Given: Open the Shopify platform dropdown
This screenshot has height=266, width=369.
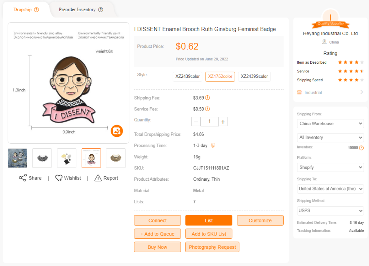Looking at the screenshot, I should click(330, 167).
